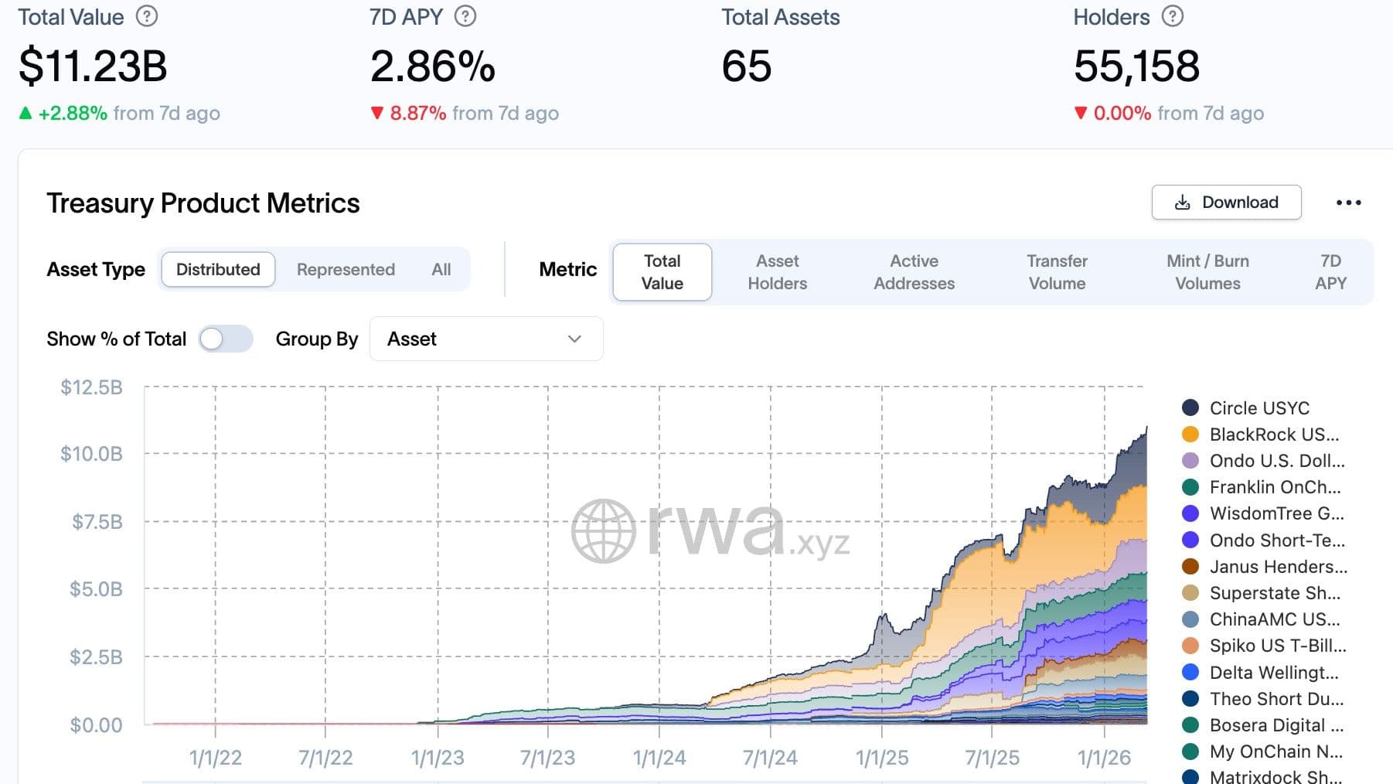The height and width of the screenshot is (784, 1393).
Task: Open the Group By dropdown
Action: click(485, 339)
